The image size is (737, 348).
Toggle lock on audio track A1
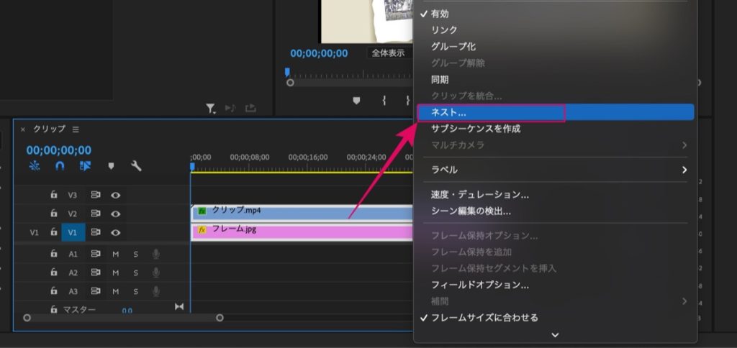(54, 254)
